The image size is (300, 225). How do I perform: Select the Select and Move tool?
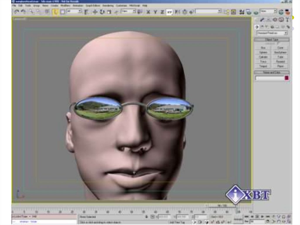click(x=95, y=12)
